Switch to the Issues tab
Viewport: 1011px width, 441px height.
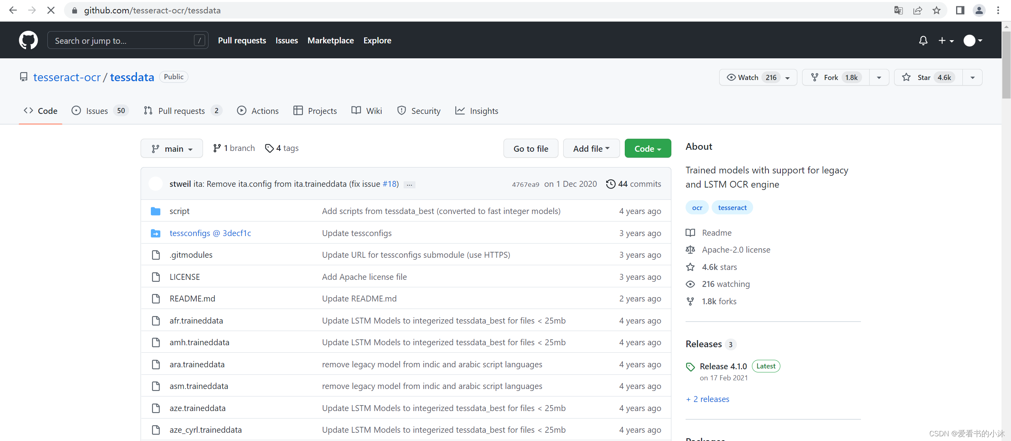pos(100,111)
